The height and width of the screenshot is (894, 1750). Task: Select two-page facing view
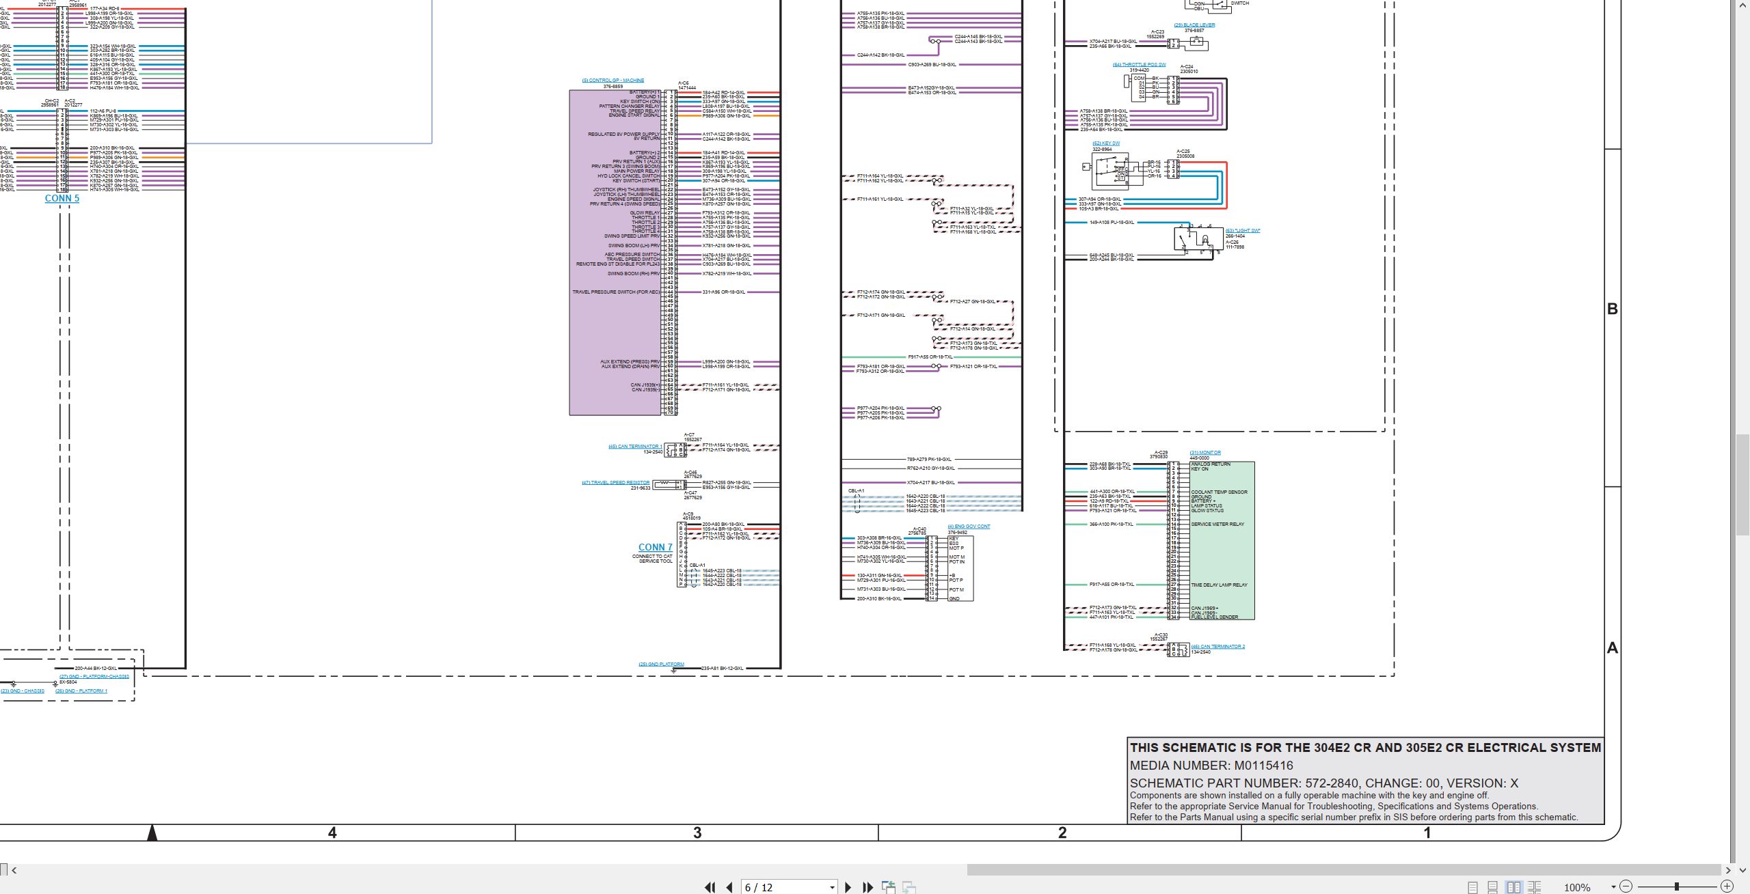coord(1513,887)
